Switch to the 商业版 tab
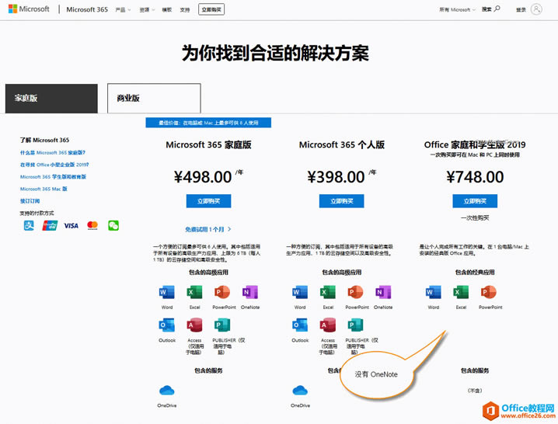 (154, 99)
